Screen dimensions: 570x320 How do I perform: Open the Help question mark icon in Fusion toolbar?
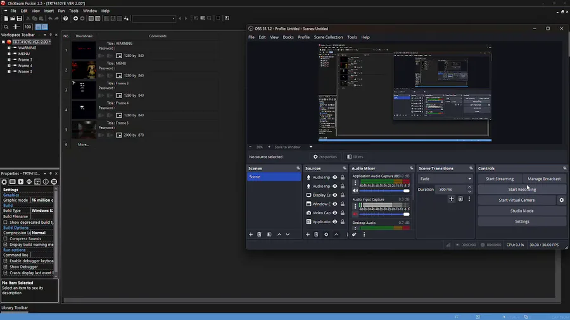[x=65, y=18]
